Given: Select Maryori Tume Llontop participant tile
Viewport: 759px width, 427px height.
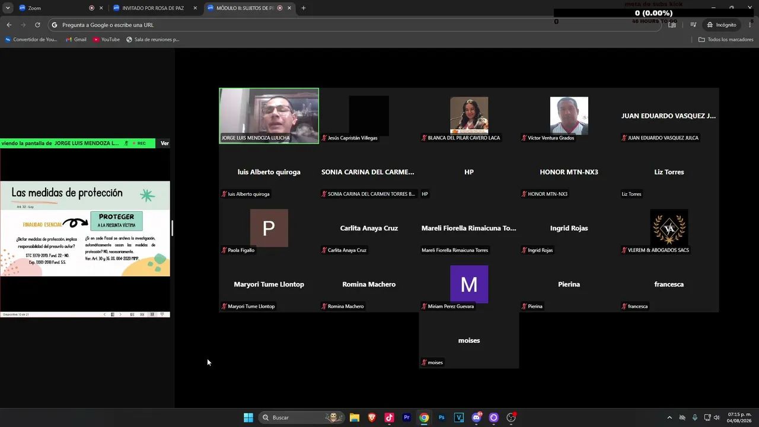Looking at the screenshot, I should click(x=269, y=285).
